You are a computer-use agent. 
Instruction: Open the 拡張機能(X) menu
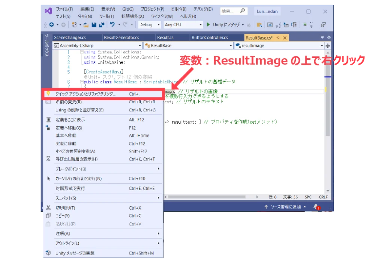[132, 17]
